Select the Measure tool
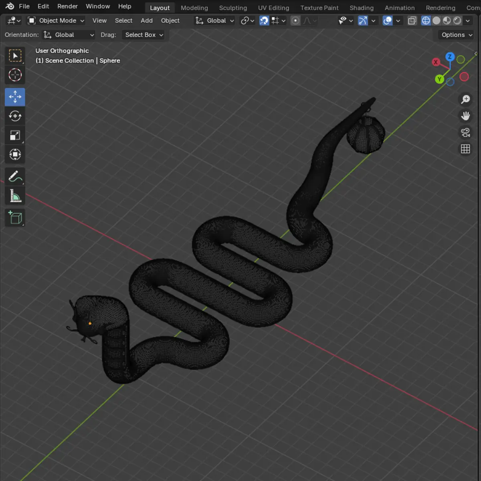Viewport: 481px width, 481px height. (15, 196)
